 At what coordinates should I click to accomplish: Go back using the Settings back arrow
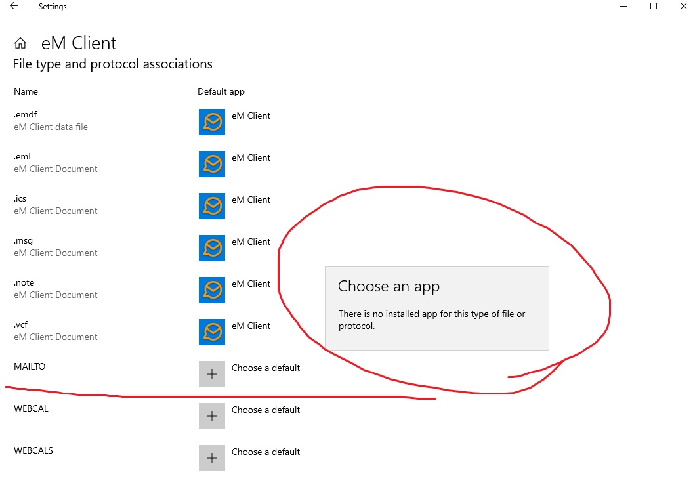point(14,6)
